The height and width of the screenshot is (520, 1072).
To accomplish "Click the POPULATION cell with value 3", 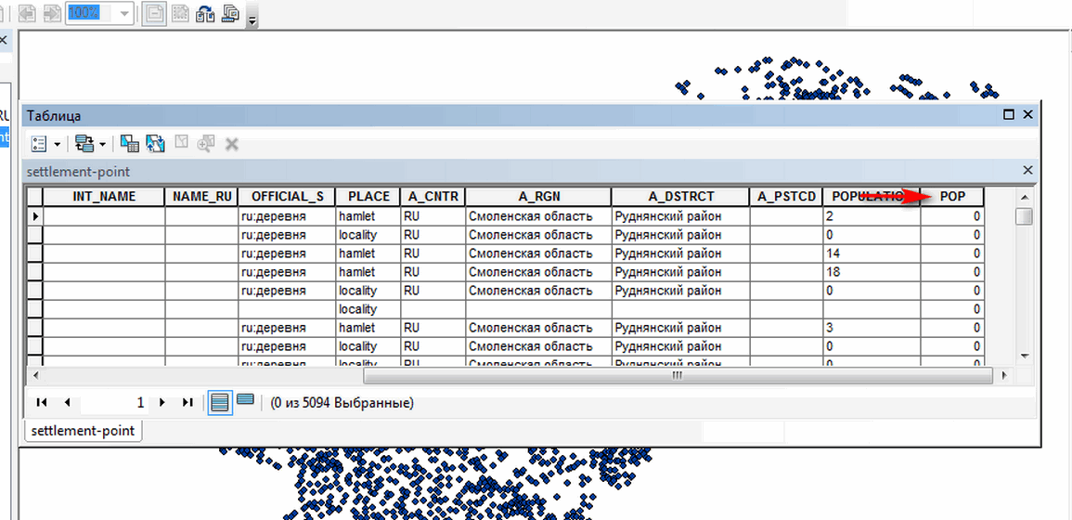I will pyautogui.click(x=872, y=328).
